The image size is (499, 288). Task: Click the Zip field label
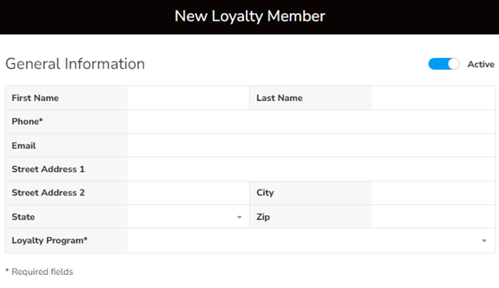263,217
